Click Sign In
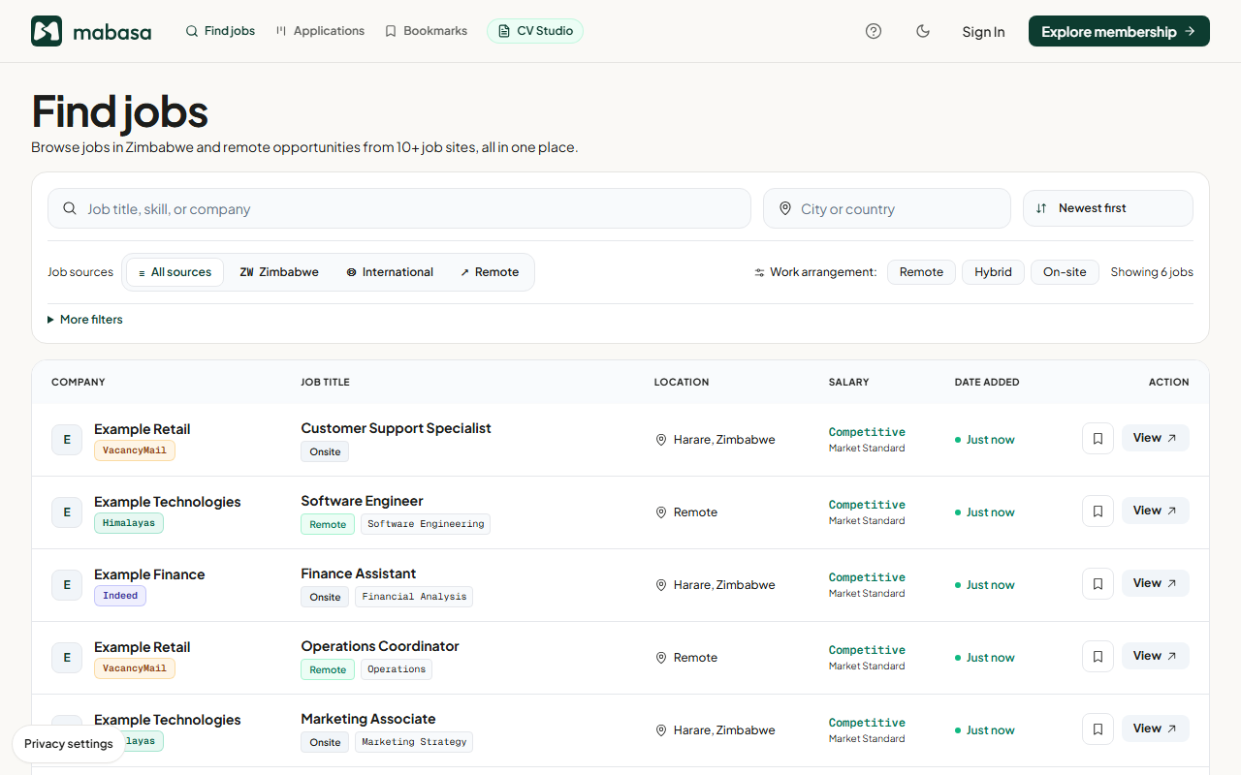Viewport: 1241px width, 775px height. (983, 32)
